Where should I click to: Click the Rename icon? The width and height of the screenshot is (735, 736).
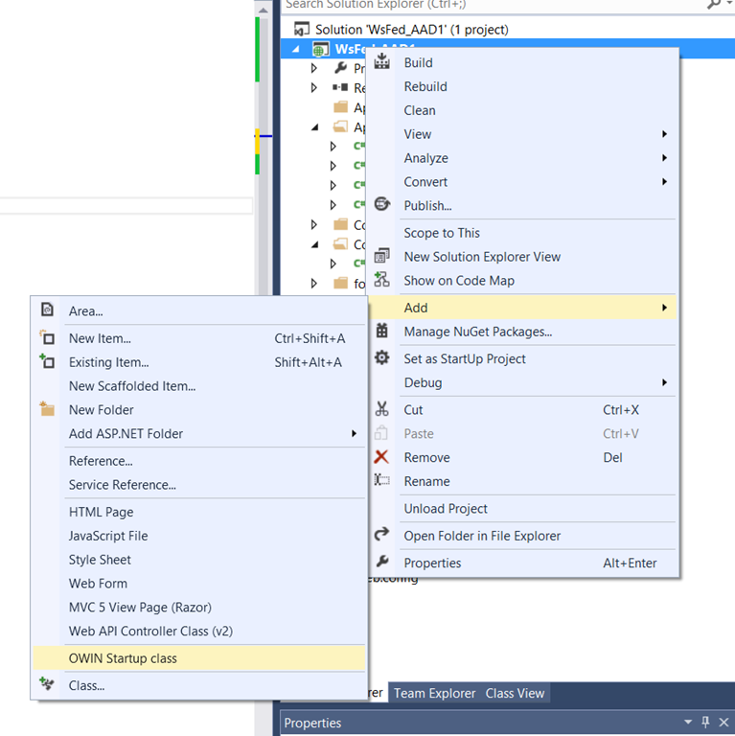tap(381, 480)
